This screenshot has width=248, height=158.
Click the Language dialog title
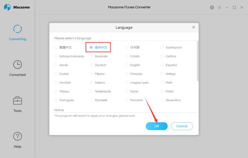point(124,28)
